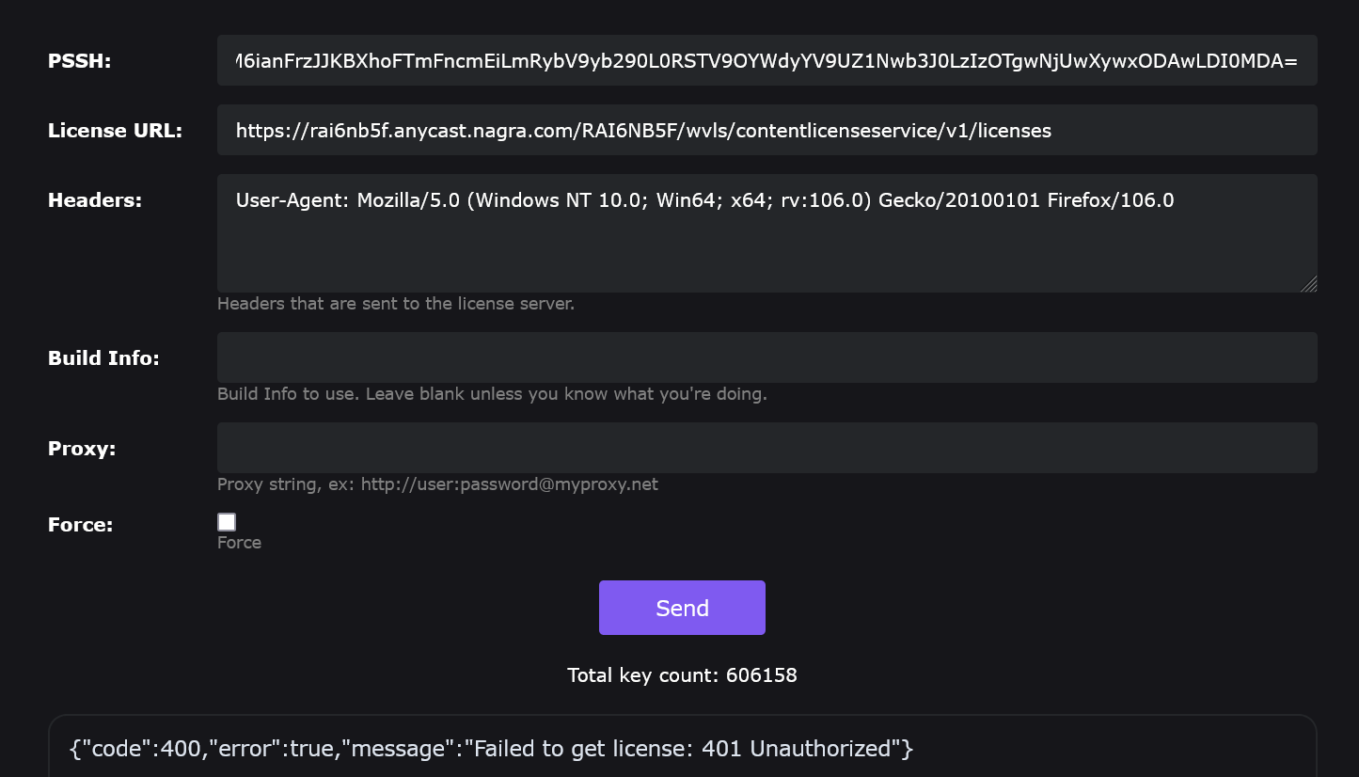Click the proxy string example hint
Image resolution: width=1359 pixels, height=777 pixels.
pyautogui.click(x=437, y=484)
